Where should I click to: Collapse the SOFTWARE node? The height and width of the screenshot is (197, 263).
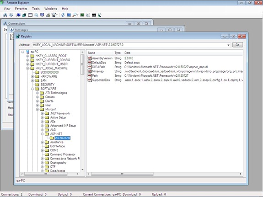tap(32, 89)
